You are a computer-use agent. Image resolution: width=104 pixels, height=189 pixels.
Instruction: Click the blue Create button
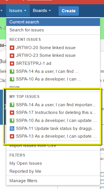(x=69, y=11)
